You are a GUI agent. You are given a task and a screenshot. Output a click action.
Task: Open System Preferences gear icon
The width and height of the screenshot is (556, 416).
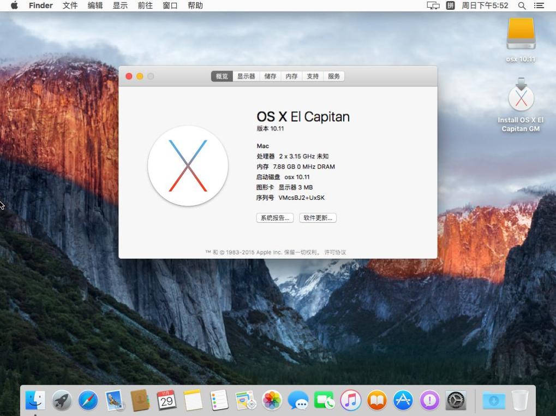[456, 401]
